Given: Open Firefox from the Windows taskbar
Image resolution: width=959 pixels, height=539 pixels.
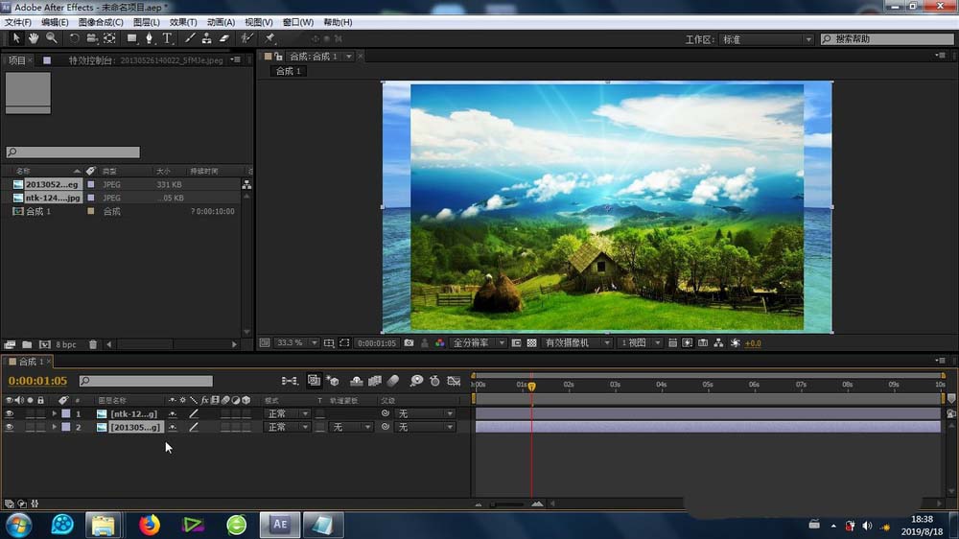Looking at the screenshot, I should click(x=149, y=524).
